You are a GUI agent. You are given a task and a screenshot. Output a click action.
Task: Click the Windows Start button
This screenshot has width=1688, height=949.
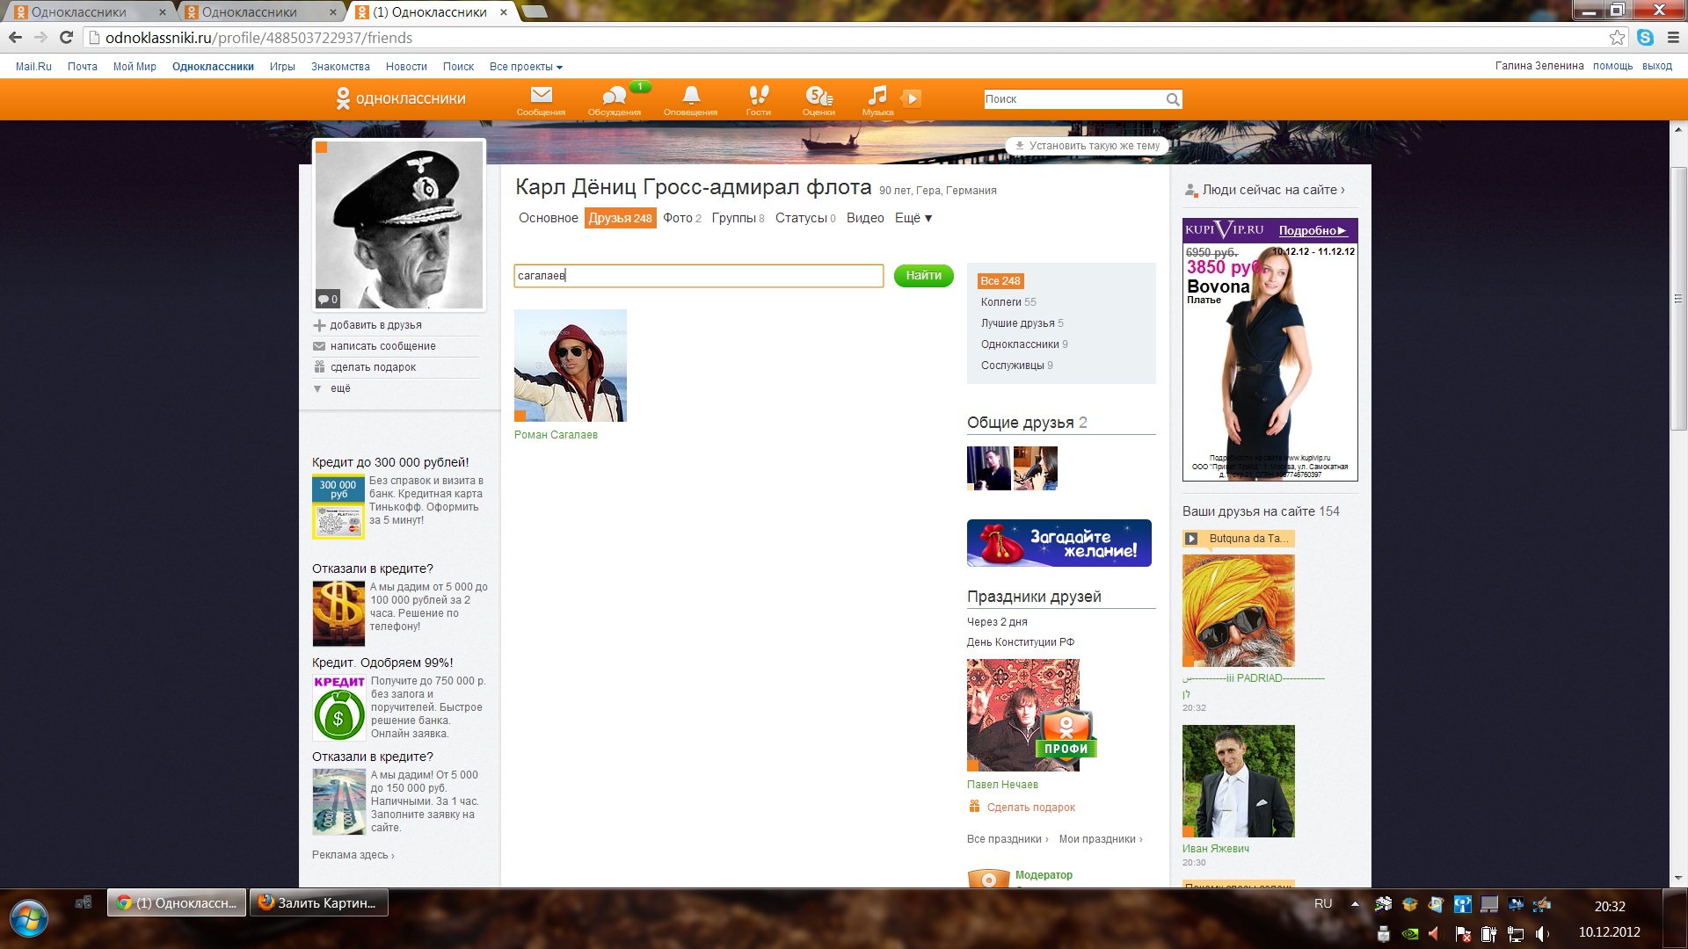(29, 918)
